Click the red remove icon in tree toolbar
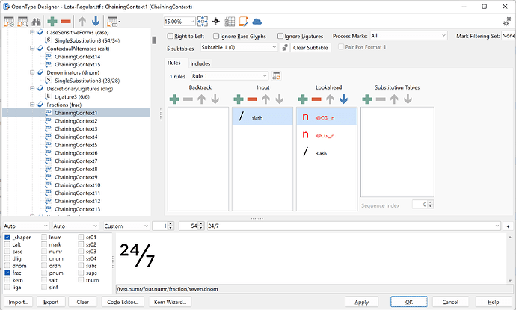Image resolution: width=516 pixels, height=310 pixels. point(65,22)
